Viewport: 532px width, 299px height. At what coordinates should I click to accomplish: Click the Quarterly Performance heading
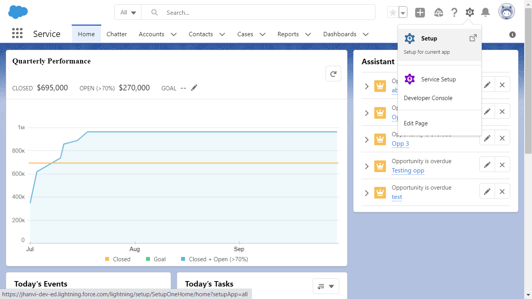[51, 61]
